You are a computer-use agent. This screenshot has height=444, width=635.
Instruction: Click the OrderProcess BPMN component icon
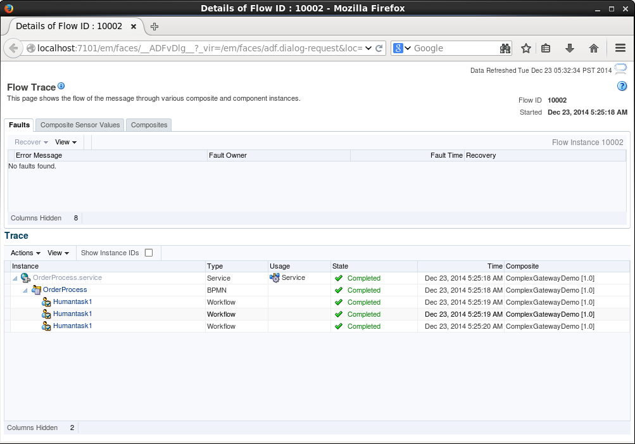(37, 290)
